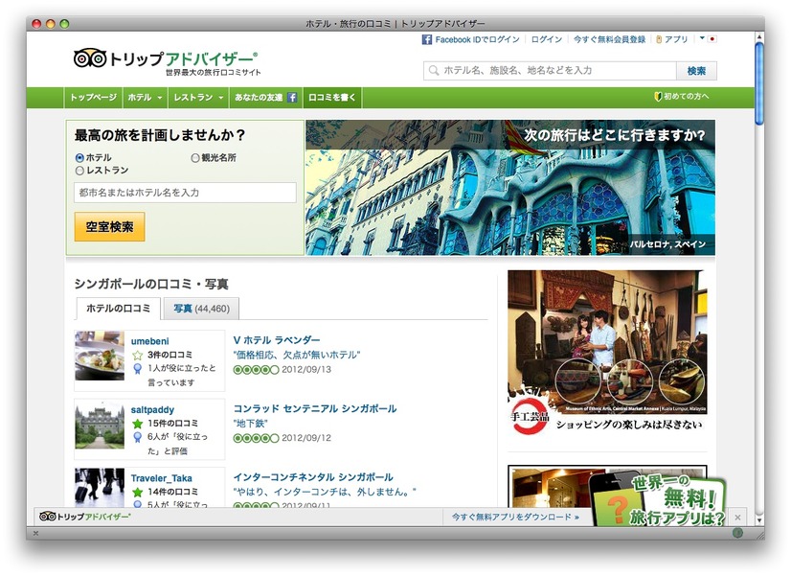Viewport: 791px width, 576px height.
Task: Click the magnifier icon in the search box
Action: click(x=434, y=71)
